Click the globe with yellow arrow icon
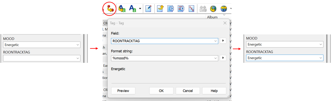This screenshot has height=101, width=334. click(213, 9)
